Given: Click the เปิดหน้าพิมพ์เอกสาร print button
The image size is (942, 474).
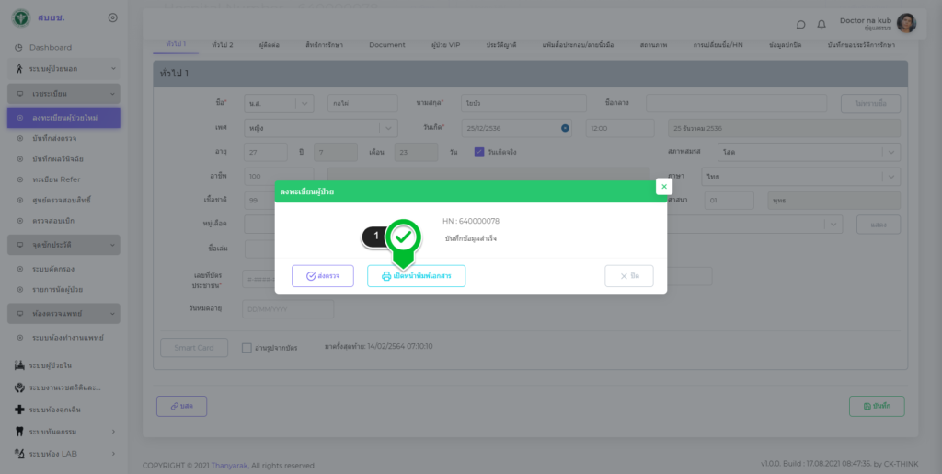Looking at the screenshot, I should (416, 276).
